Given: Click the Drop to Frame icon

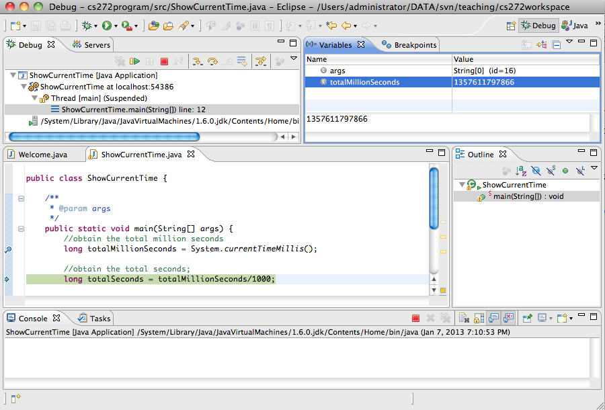Looking at the screenshot, I should point(242,61).
